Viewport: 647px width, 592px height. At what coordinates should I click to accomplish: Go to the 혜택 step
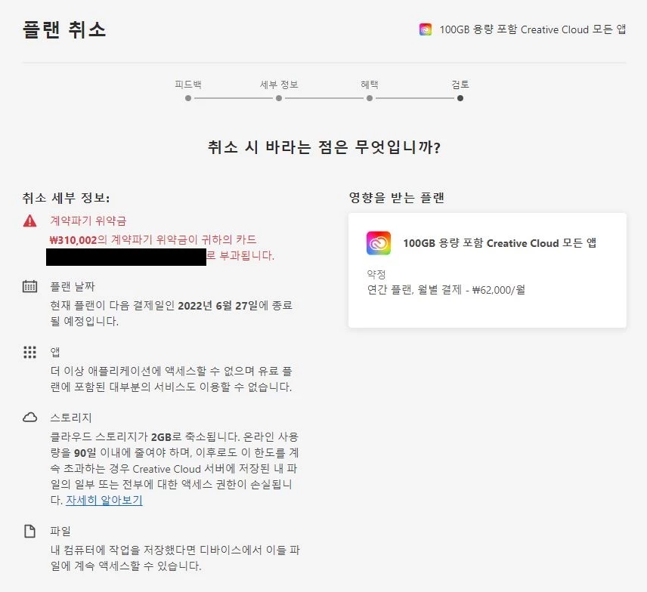tap(370, 85)
